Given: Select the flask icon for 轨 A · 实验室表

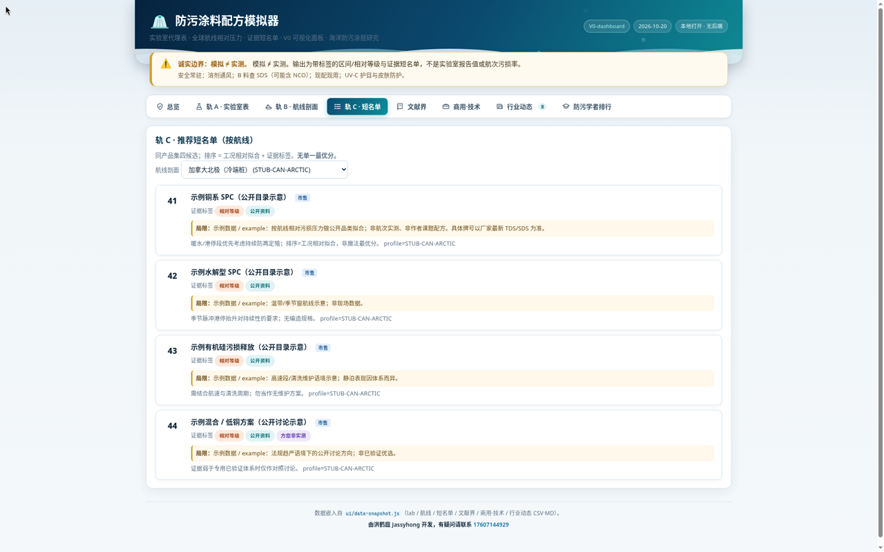Looking at the screenshot, I should pyautogui.click(x=199, y=107).
